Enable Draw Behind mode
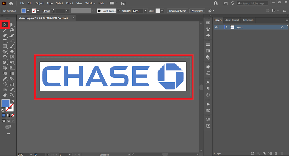 [x=8, y=121]
